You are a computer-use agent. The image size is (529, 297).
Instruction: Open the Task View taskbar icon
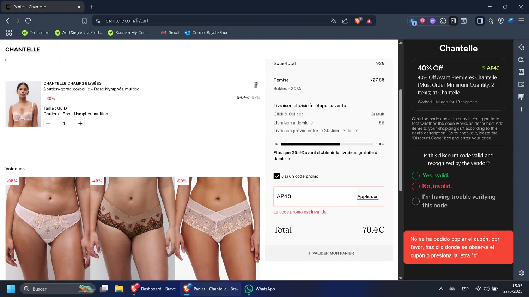(104, 289)
